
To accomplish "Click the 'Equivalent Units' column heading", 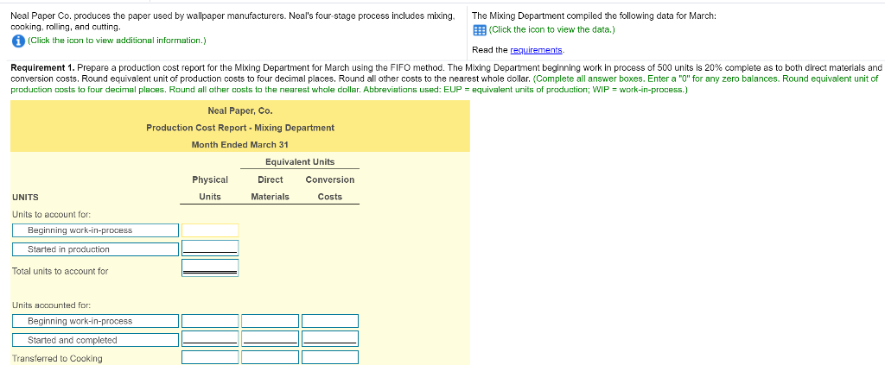I will (x=300, y=162).
